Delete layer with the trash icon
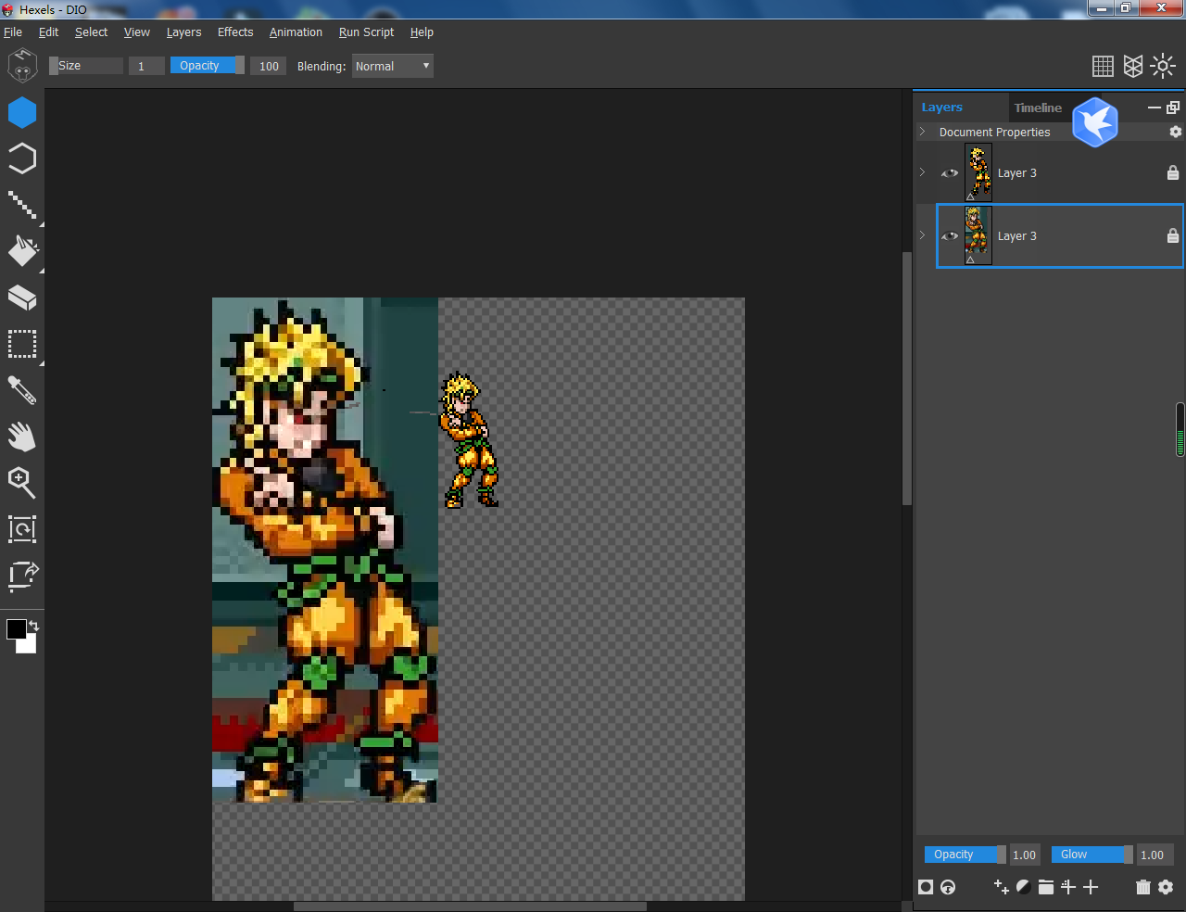1186x912 pixels. [x=1143, y=887]
